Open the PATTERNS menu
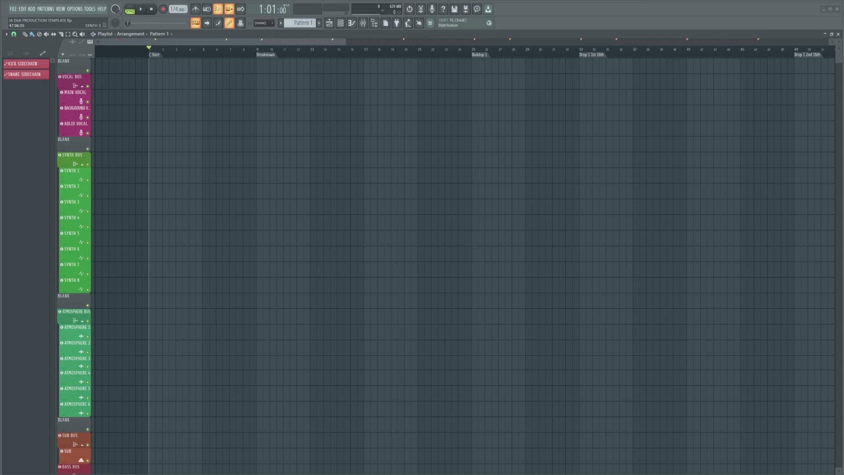This screenshot has height=475, width=844. pos(45,9)
